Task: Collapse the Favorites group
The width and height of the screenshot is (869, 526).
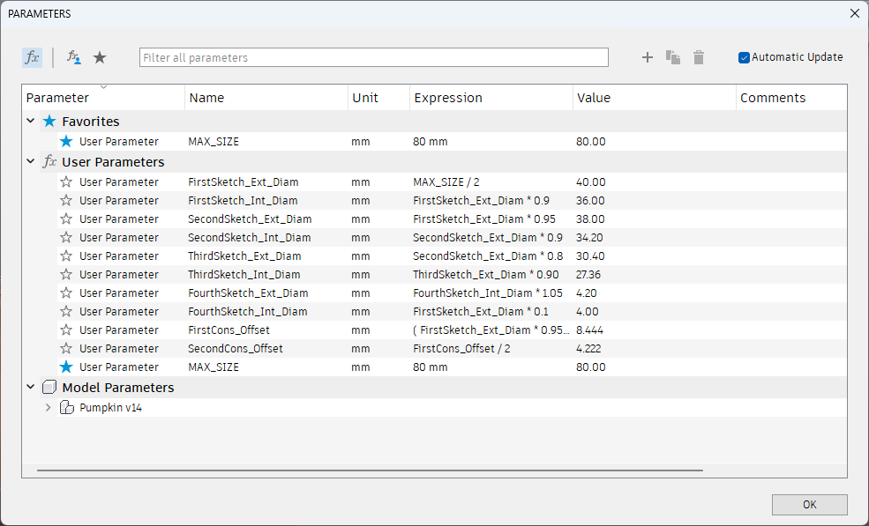Action: point(31,122)
